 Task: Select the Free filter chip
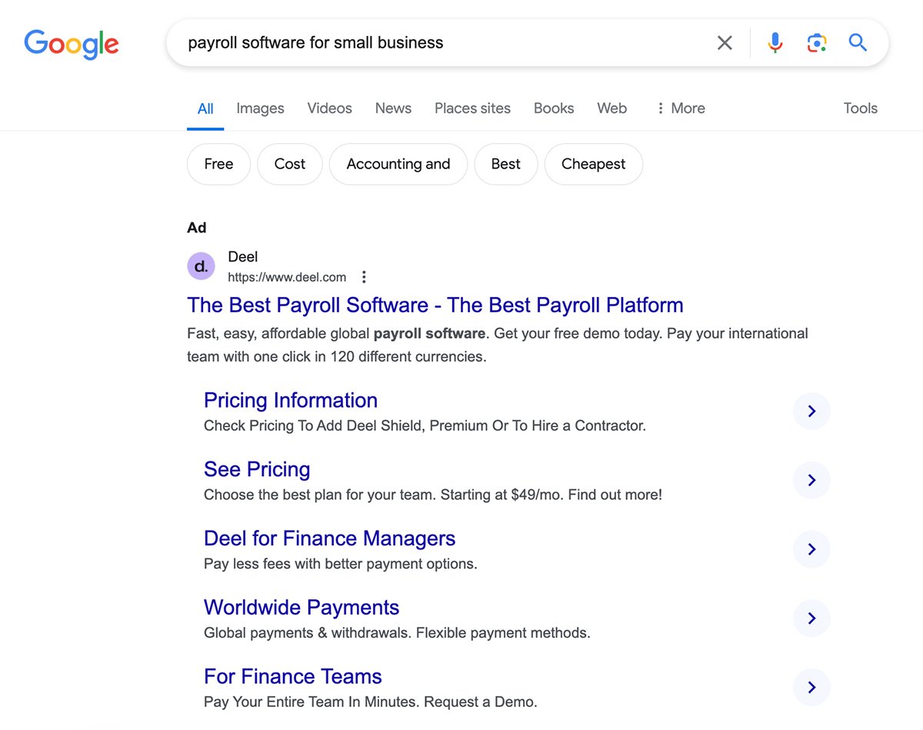[x=218, y=164]
